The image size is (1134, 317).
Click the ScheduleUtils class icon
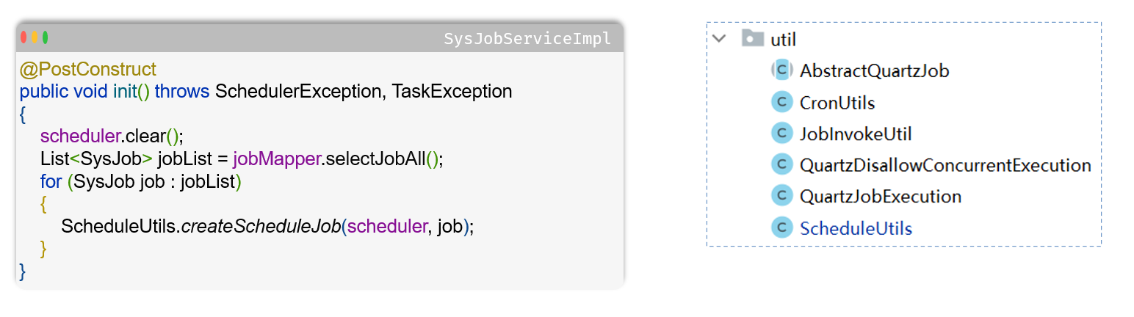(x=781, y=228)
